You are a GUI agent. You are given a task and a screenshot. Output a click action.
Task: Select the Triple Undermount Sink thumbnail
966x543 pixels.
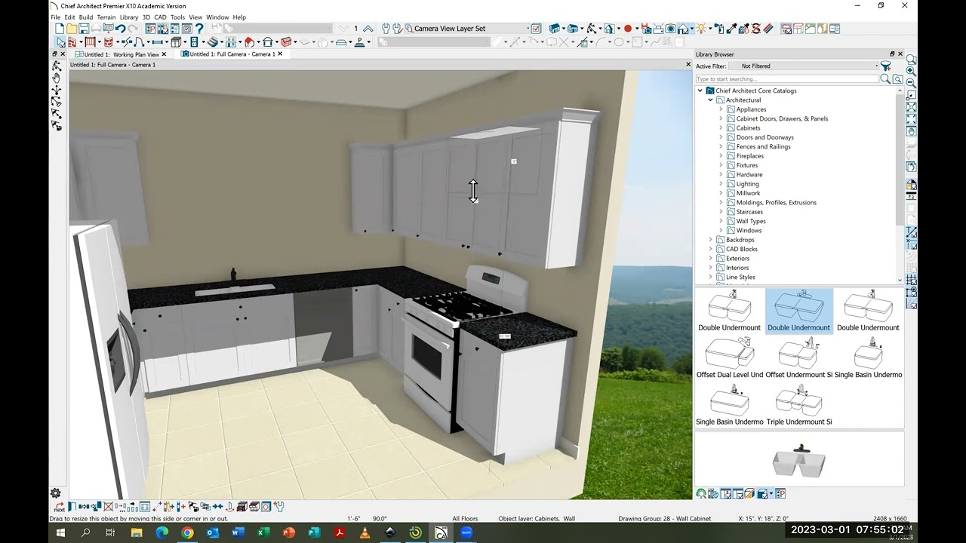click(x=799, y=406)
